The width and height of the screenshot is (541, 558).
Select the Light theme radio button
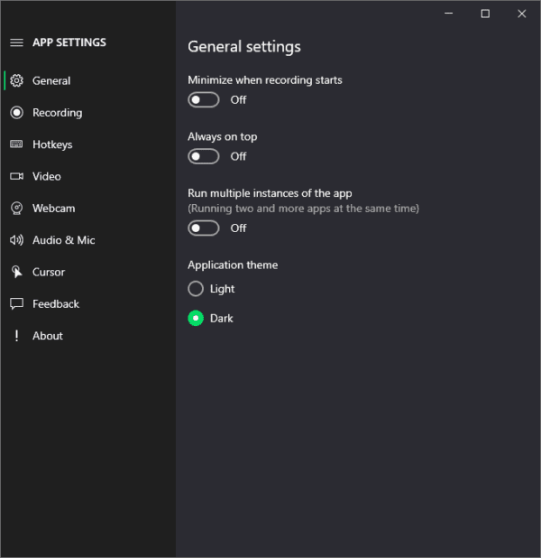(196, 289)
